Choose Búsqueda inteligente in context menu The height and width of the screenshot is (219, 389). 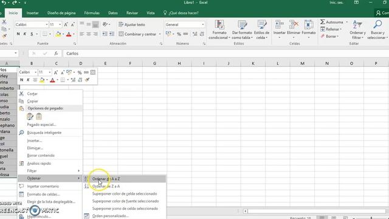[x=50, y=133]
